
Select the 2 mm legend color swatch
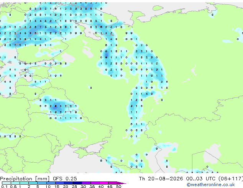(33, 183)
